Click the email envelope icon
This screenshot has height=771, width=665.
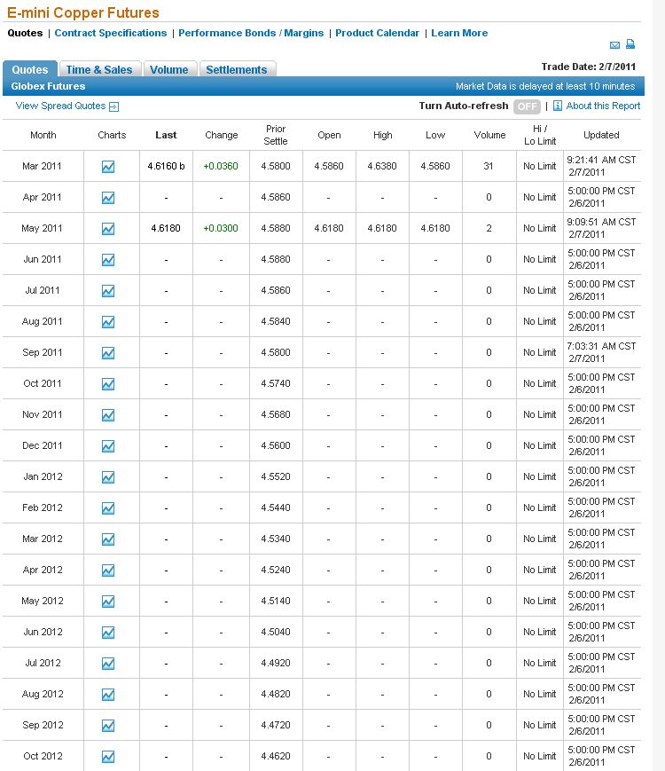click(614, 45)
